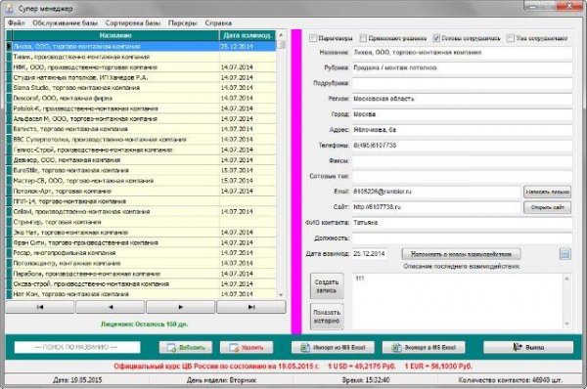Click the empty Должность field
The width and height of the screenshot is (587, 389).
click(x=462, y=238)
